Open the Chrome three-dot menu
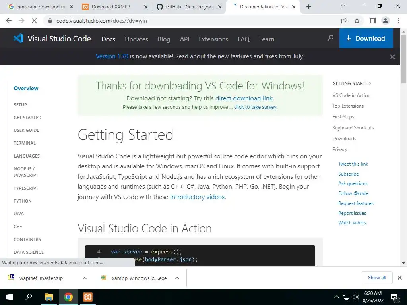This screenshot has height=305, width=407. point(398,21)
